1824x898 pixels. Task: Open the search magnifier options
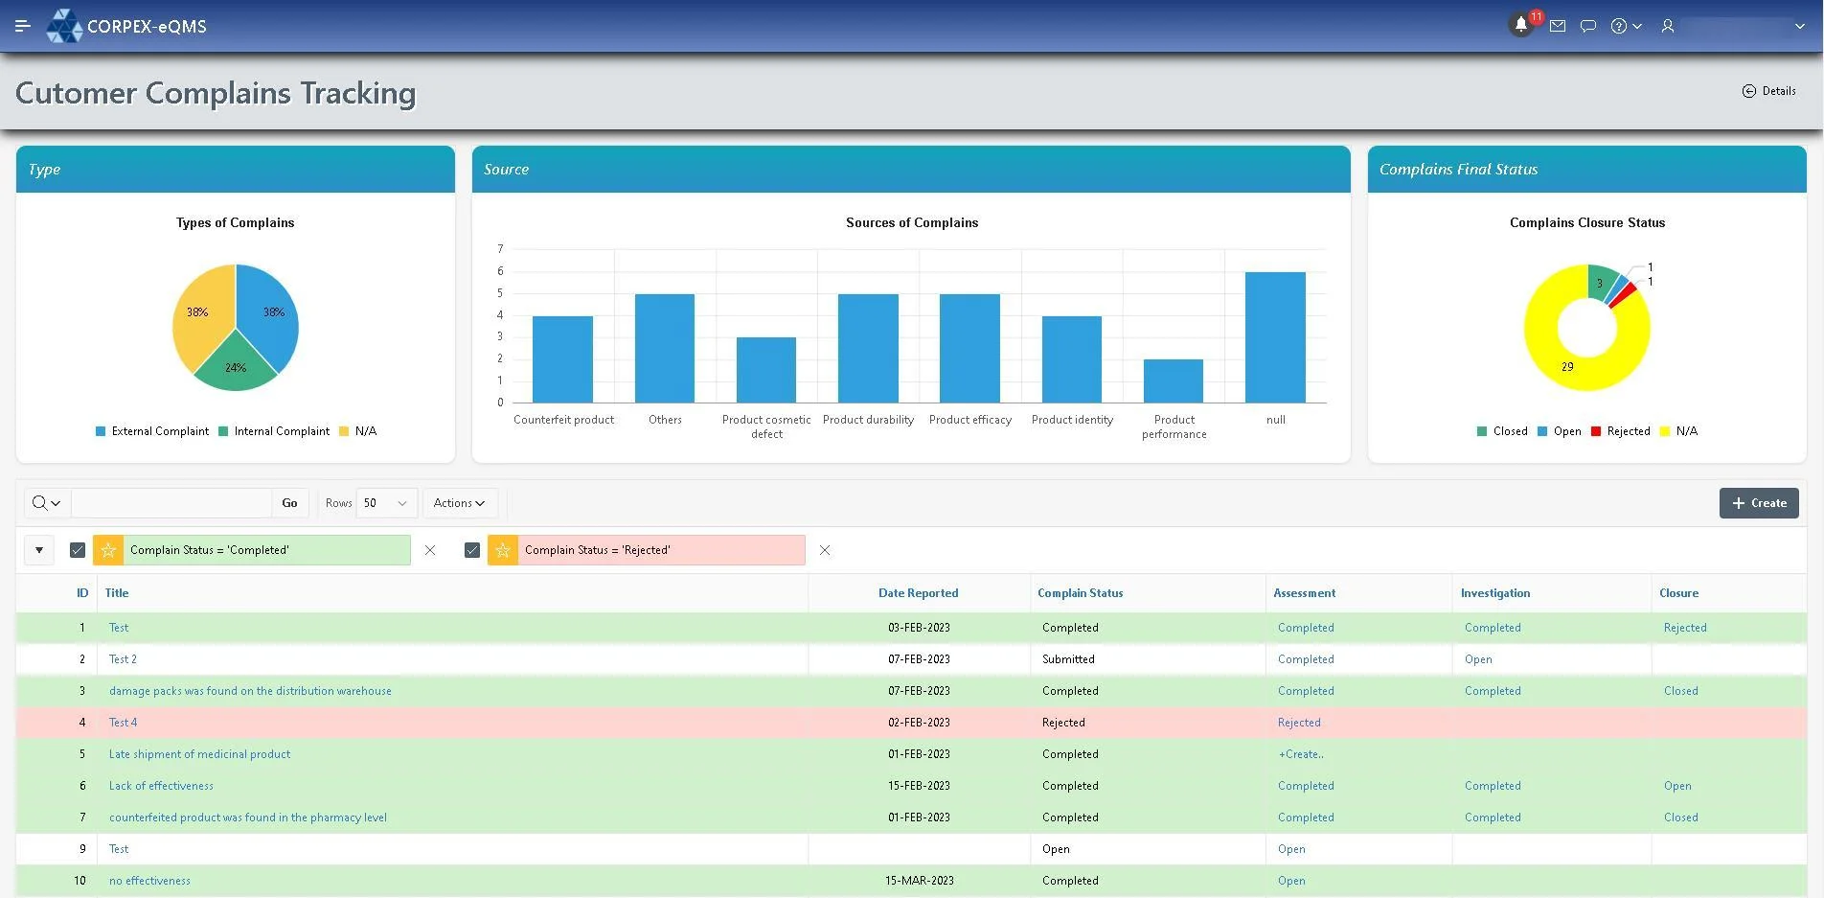pyautogui.click(x=46, y=502)
